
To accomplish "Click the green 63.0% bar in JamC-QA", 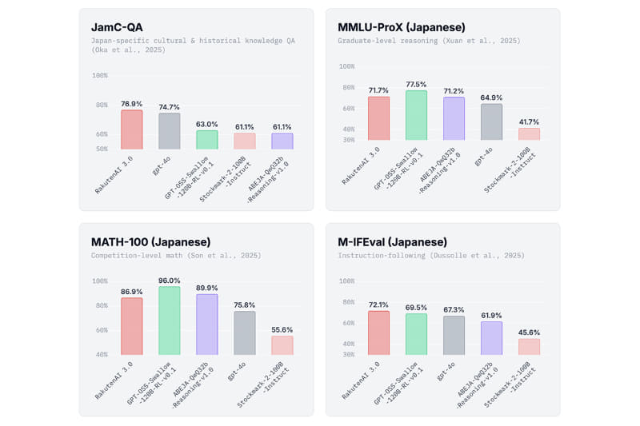I will (207, 140).
